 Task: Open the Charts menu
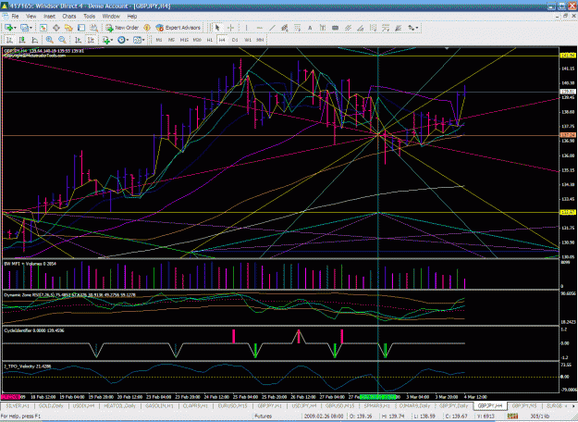(69, 17)
